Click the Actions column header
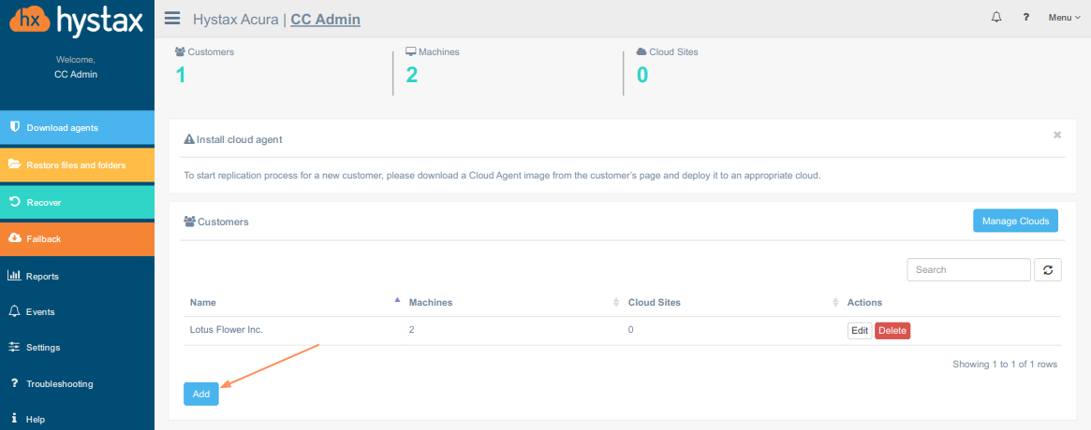This screenshot has height=430, width=1091. (x=865, y=303)
